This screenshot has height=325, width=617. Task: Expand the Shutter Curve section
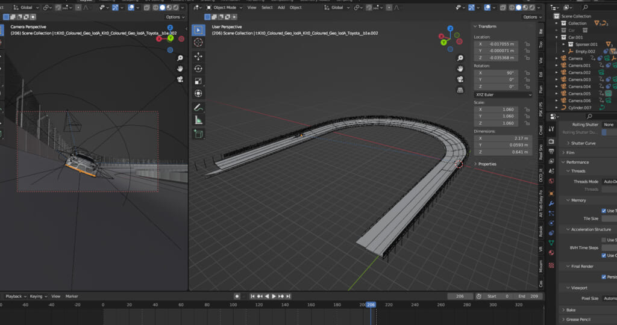(581, 143)
